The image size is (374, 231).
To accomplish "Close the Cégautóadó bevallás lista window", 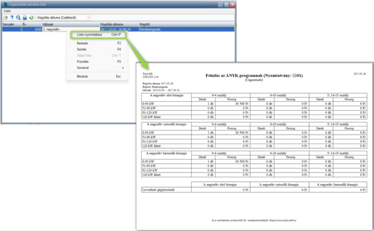I will tap(232, 4).
